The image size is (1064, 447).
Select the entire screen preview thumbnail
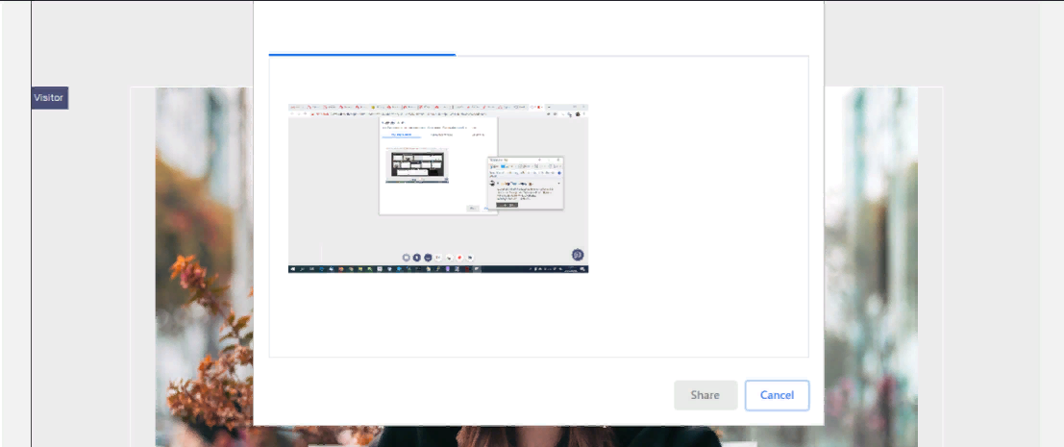point(438,188)
